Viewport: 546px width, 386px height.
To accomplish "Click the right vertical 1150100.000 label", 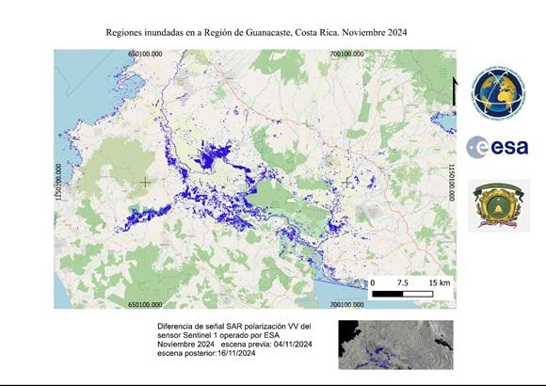I will pyautogui.click(x=452, y=183).
